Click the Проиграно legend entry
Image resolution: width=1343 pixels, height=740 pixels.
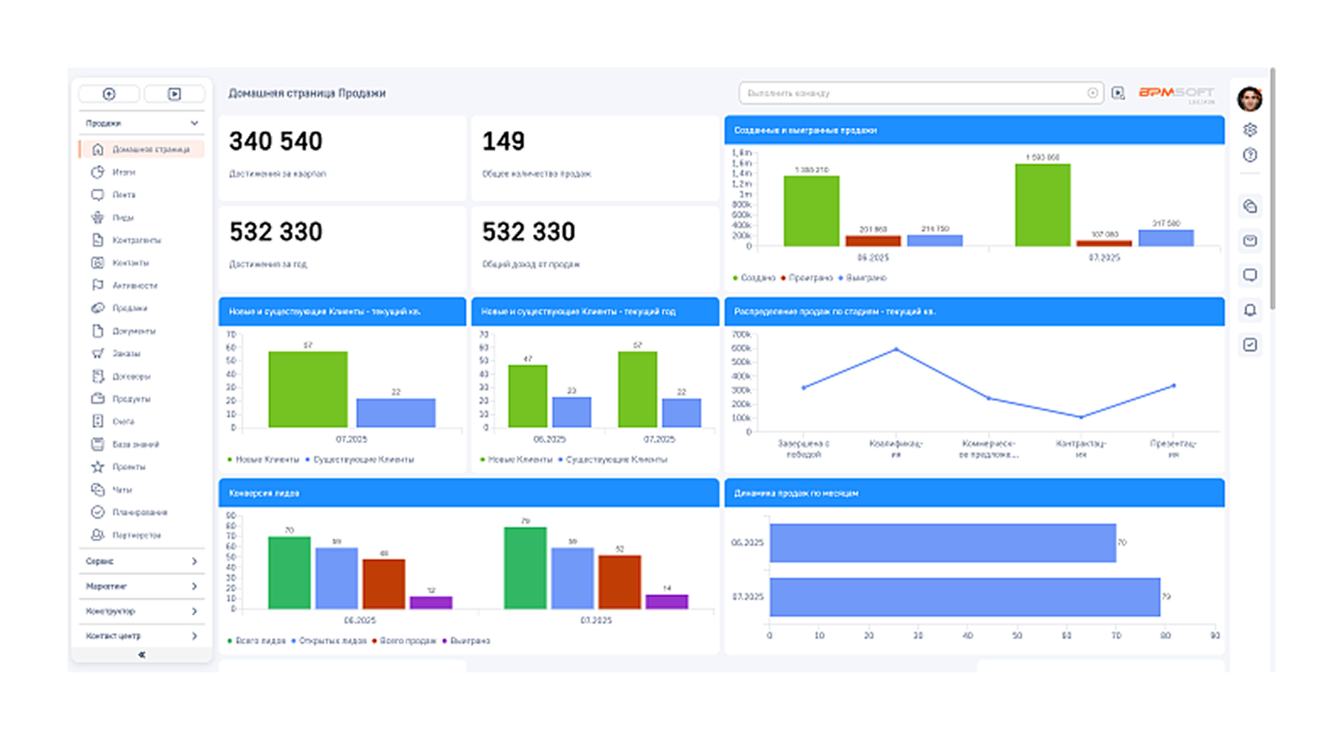pos(807,278)
